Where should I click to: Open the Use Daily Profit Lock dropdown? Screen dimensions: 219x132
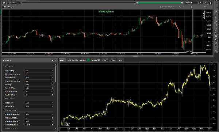click(x=39, y=121)
